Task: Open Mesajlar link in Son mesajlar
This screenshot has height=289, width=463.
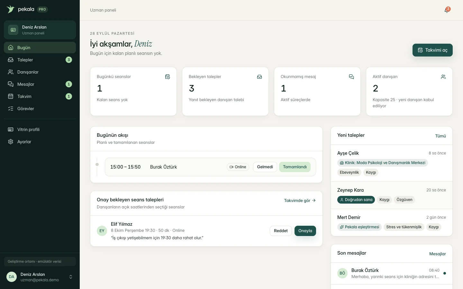Action: click(x=438, y=254)
